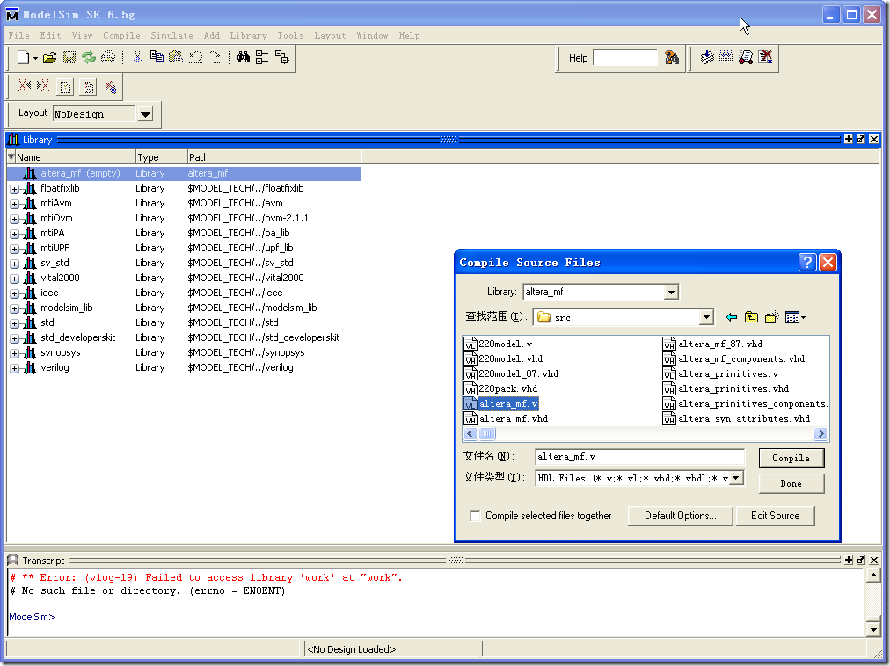This screenshot has height=666, width=890.
Task: Click the Copy icon in the toolbar
Action: pos(157,58)
